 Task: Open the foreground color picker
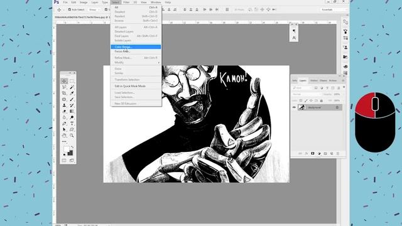click(x=66, y=149)
